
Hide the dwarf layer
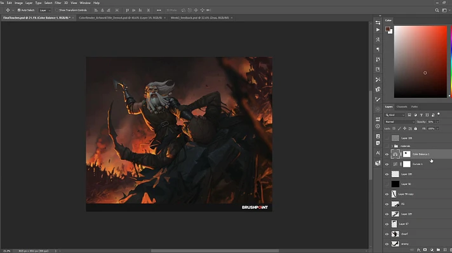click(387, 234)
